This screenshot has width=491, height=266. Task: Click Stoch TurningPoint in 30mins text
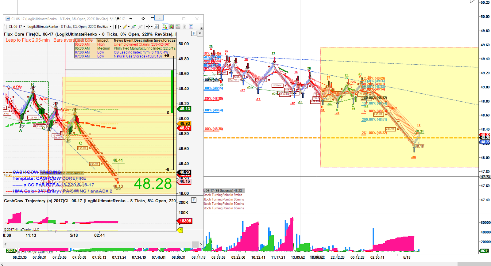(x=224, y=199)
